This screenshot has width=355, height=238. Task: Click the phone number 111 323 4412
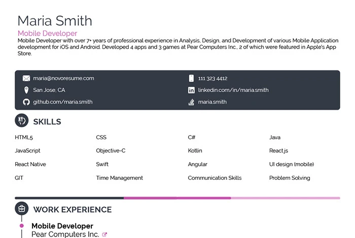coord(212,78)
